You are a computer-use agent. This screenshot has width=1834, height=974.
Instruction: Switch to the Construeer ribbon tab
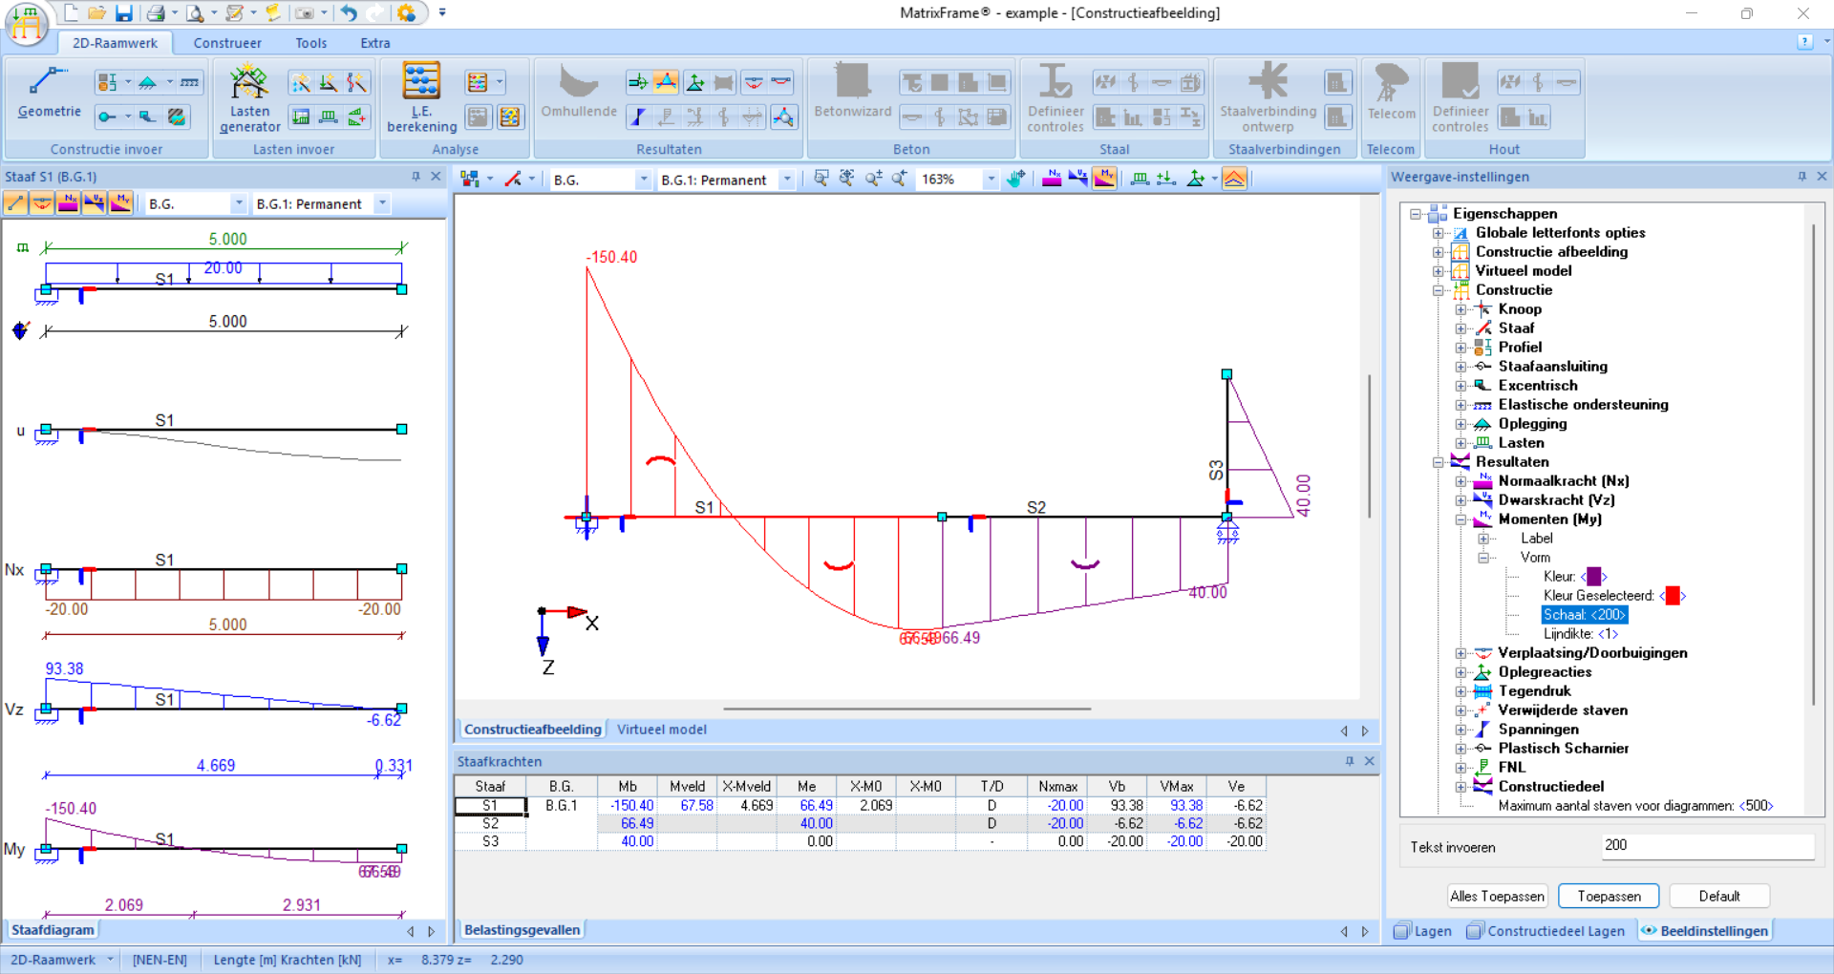227,43
